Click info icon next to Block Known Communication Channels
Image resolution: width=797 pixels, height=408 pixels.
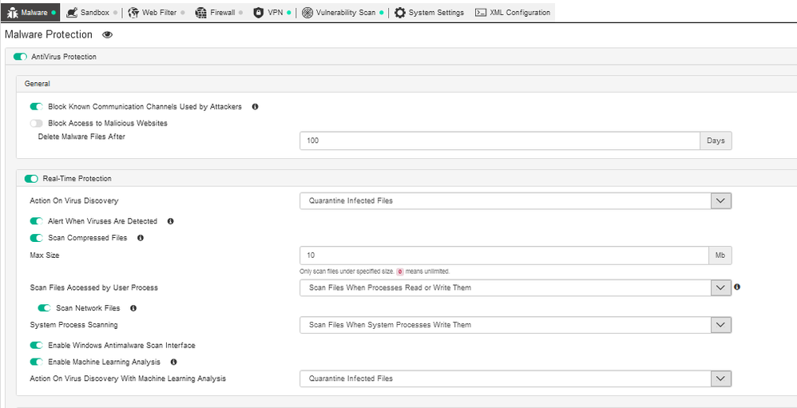pyautogui.click(x=255, y=106)
